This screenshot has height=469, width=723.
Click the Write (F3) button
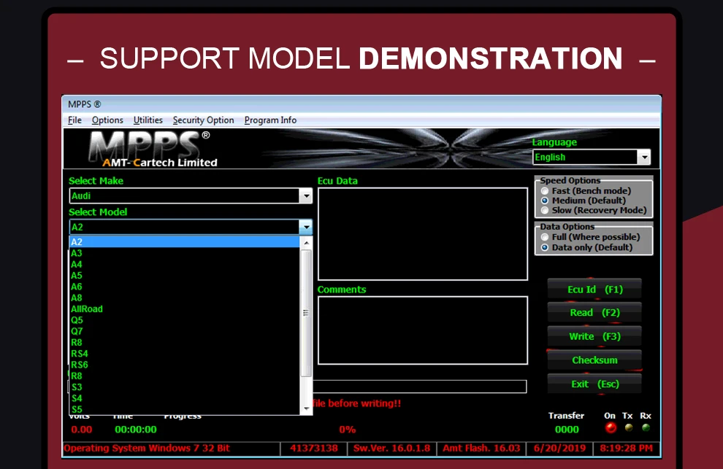tap(594, 336)
